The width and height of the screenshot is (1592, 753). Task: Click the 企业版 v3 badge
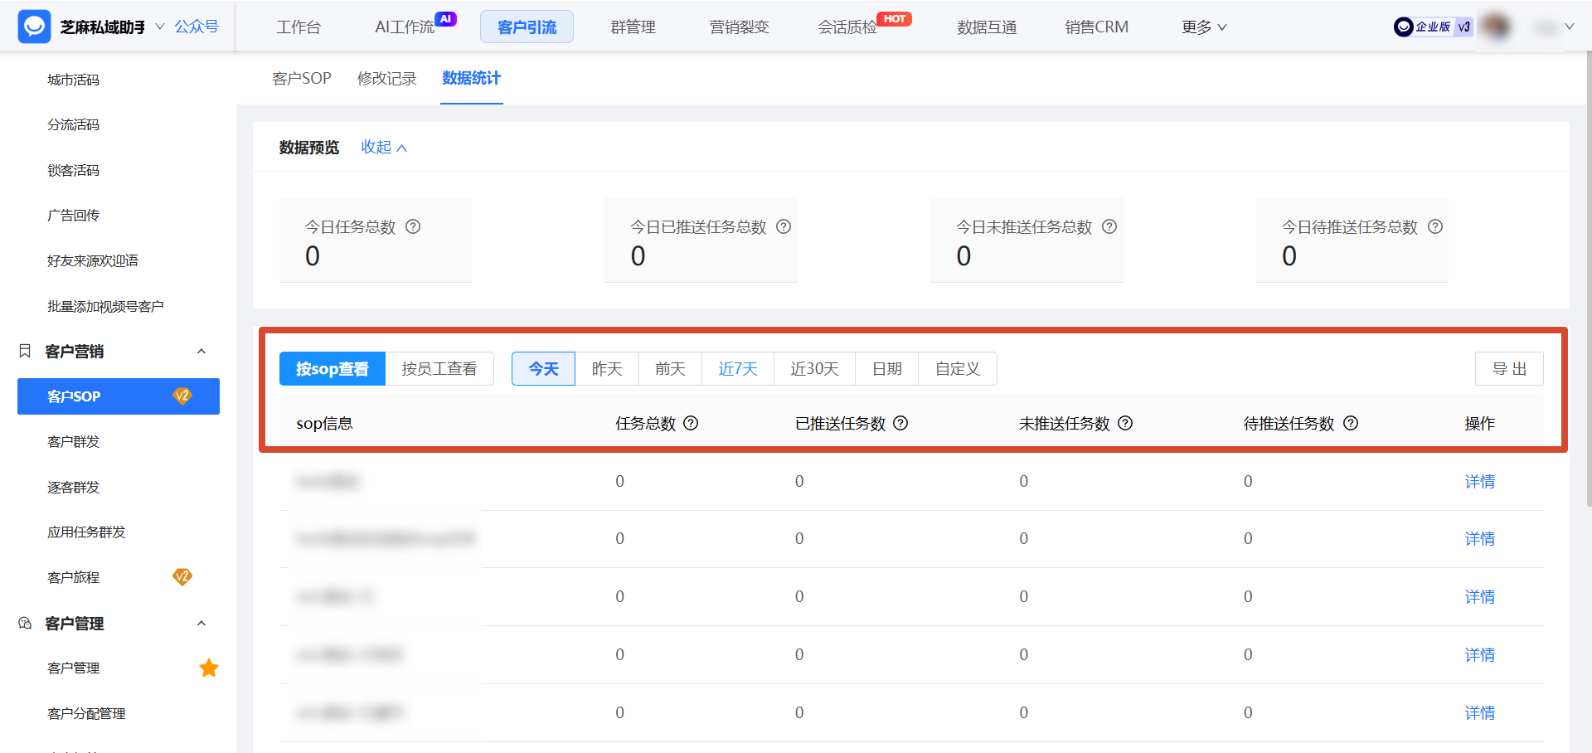point(1433,27)
